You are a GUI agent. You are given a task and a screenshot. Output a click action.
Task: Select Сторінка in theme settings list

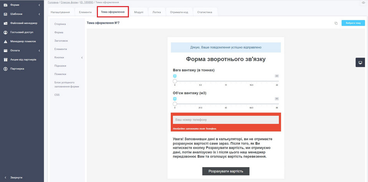pyautogui.click(x=60, y=24)
